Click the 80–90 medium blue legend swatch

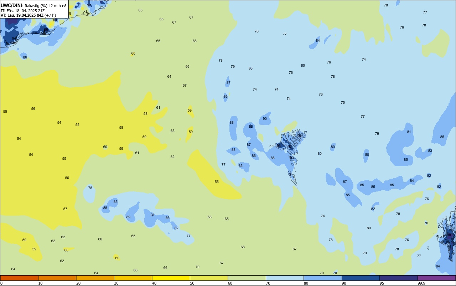coord(323,278)
